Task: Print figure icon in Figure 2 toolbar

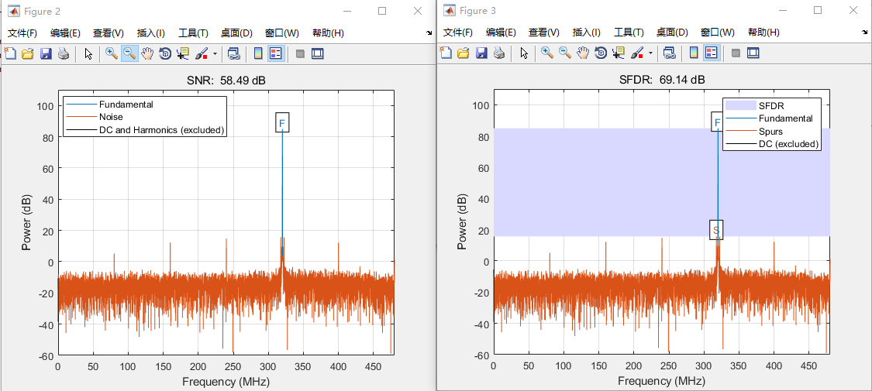Action: (x=64, y=54)
